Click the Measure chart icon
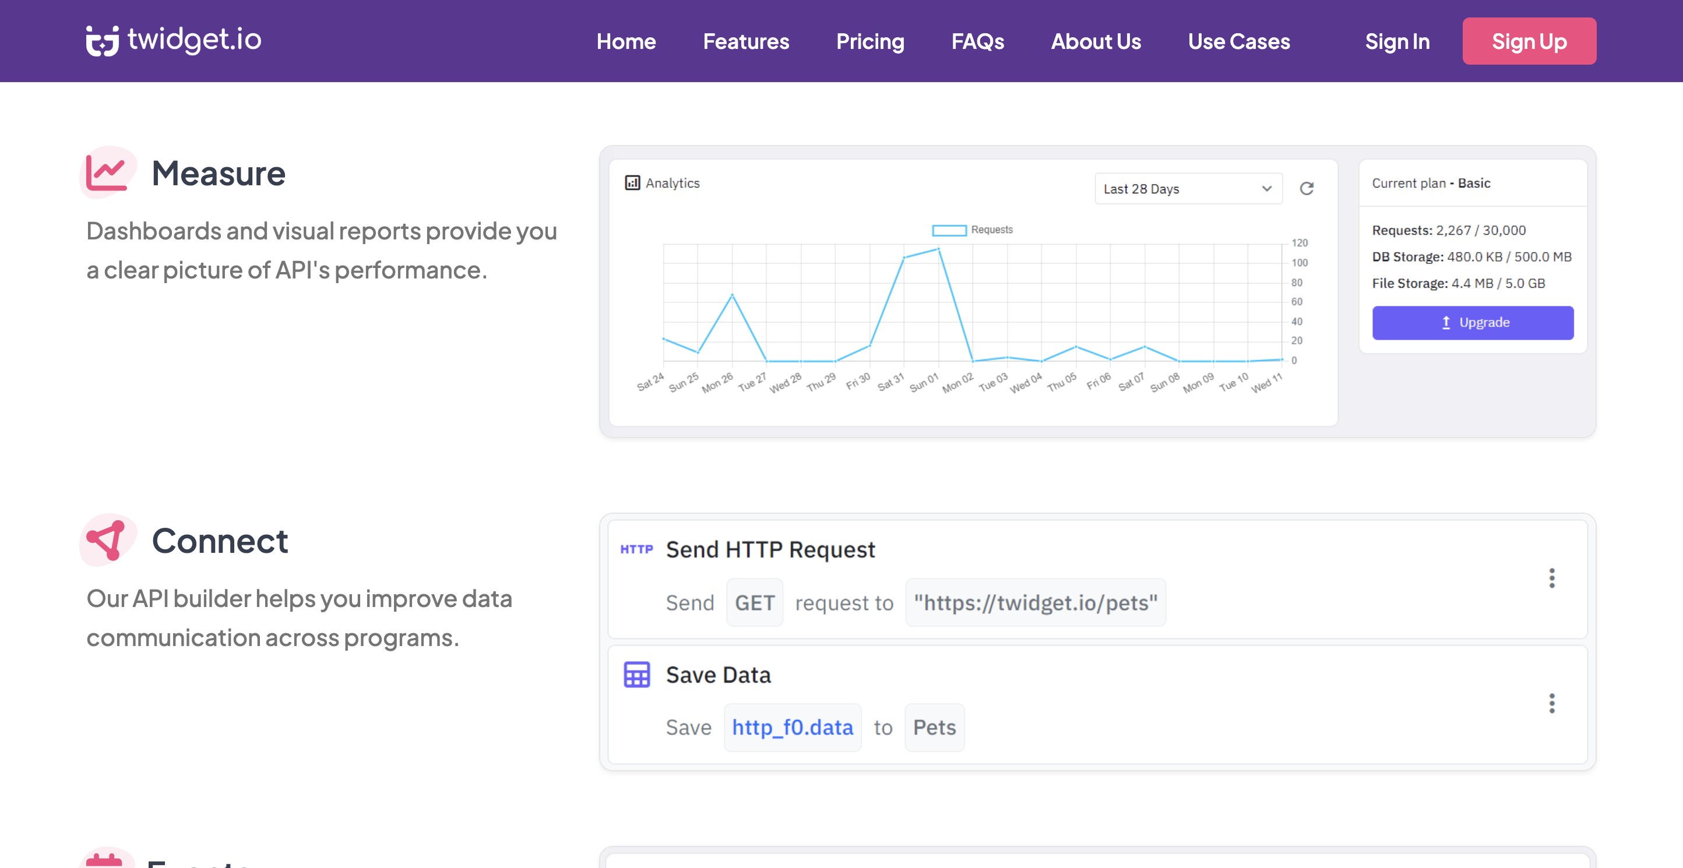The image size is (1683, 868). (107, 172)
